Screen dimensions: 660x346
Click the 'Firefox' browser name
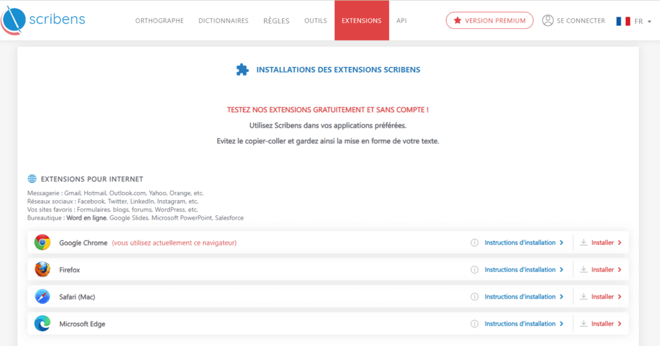coord(70,270)
